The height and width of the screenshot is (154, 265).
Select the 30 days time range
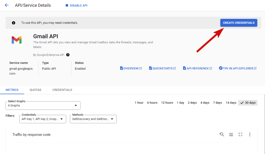click(x=248, y=103)
